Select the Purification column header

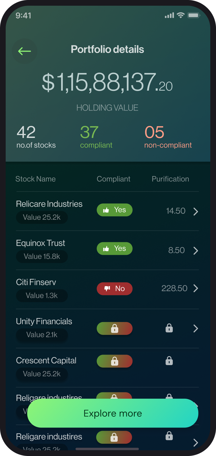(x=170, y=179)
